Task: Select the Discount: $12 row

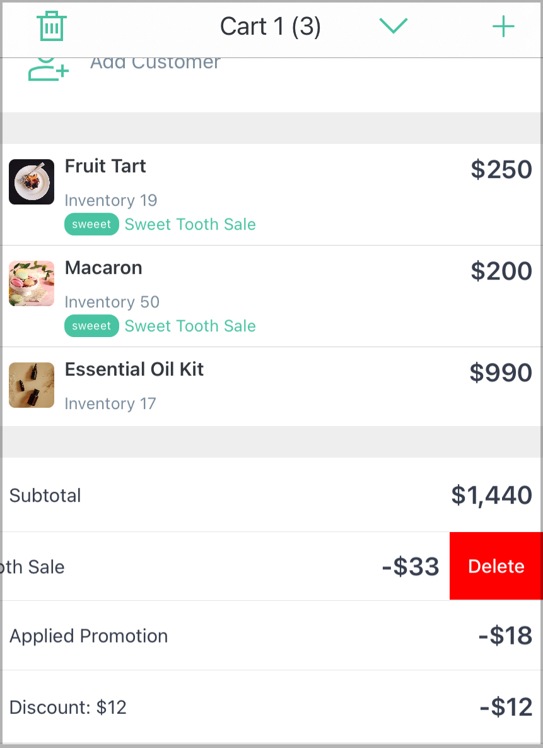Action: coord(271,706)
